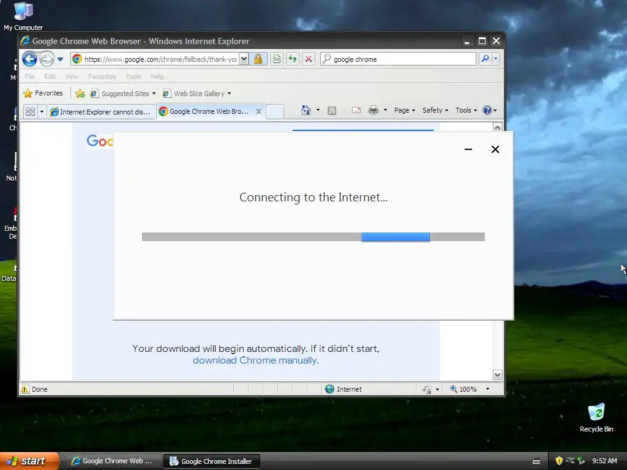Click the network connection tray icon
The height and width of the screenshot is (470, 627).
click(570, 461)
